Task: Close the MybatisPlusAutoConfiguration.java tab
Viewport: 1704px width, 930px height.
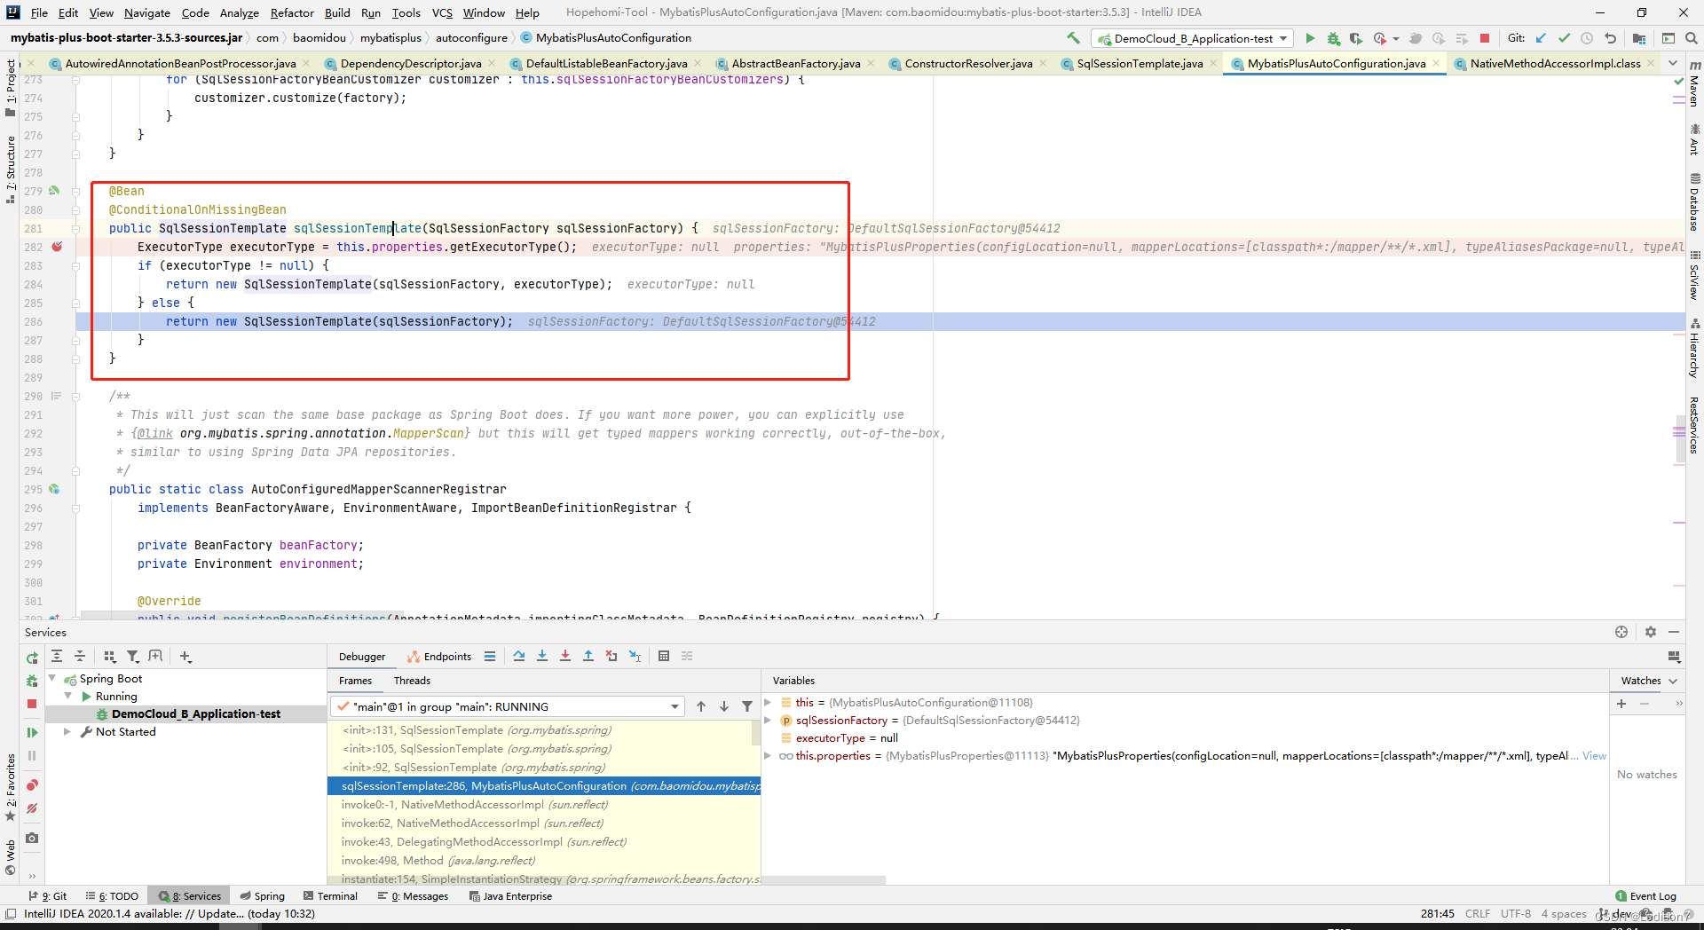Action: [x=1436, y=63]
